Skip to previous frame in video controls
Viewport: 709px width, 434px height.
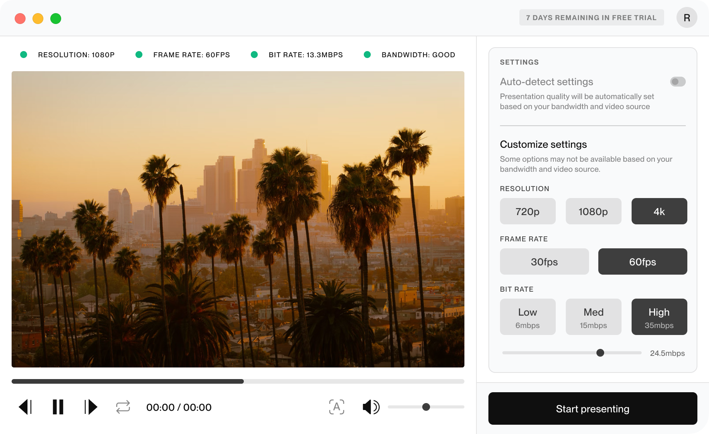pos(25,407)
